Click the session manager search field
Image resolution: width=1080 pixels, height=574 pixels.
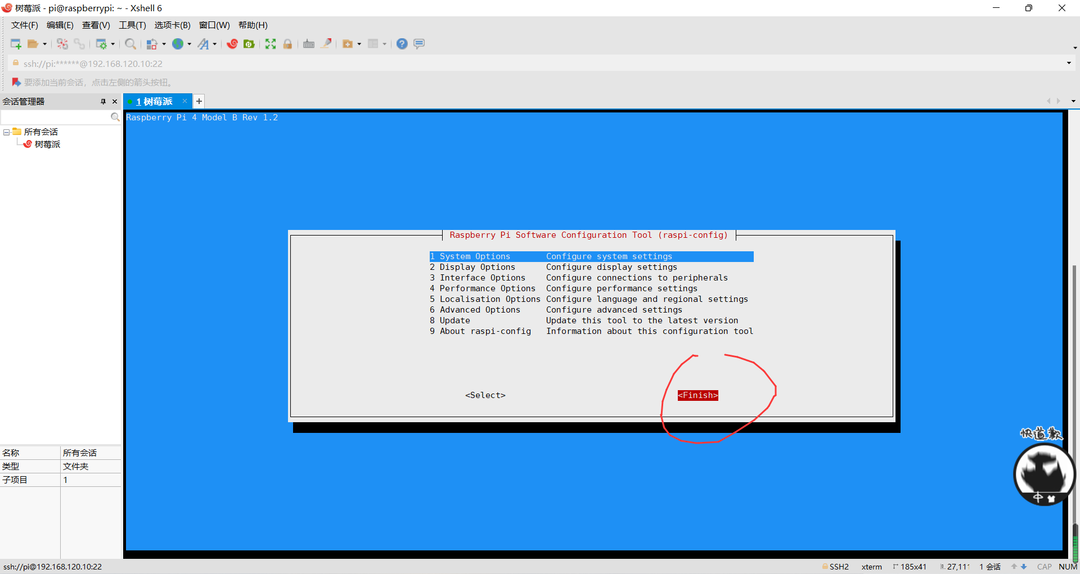pyautogui.click(x=55, y=117)
